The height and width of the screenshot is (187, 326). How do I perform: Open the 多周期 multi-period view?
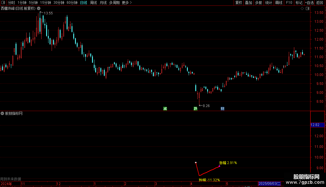(x=114, y=3)
